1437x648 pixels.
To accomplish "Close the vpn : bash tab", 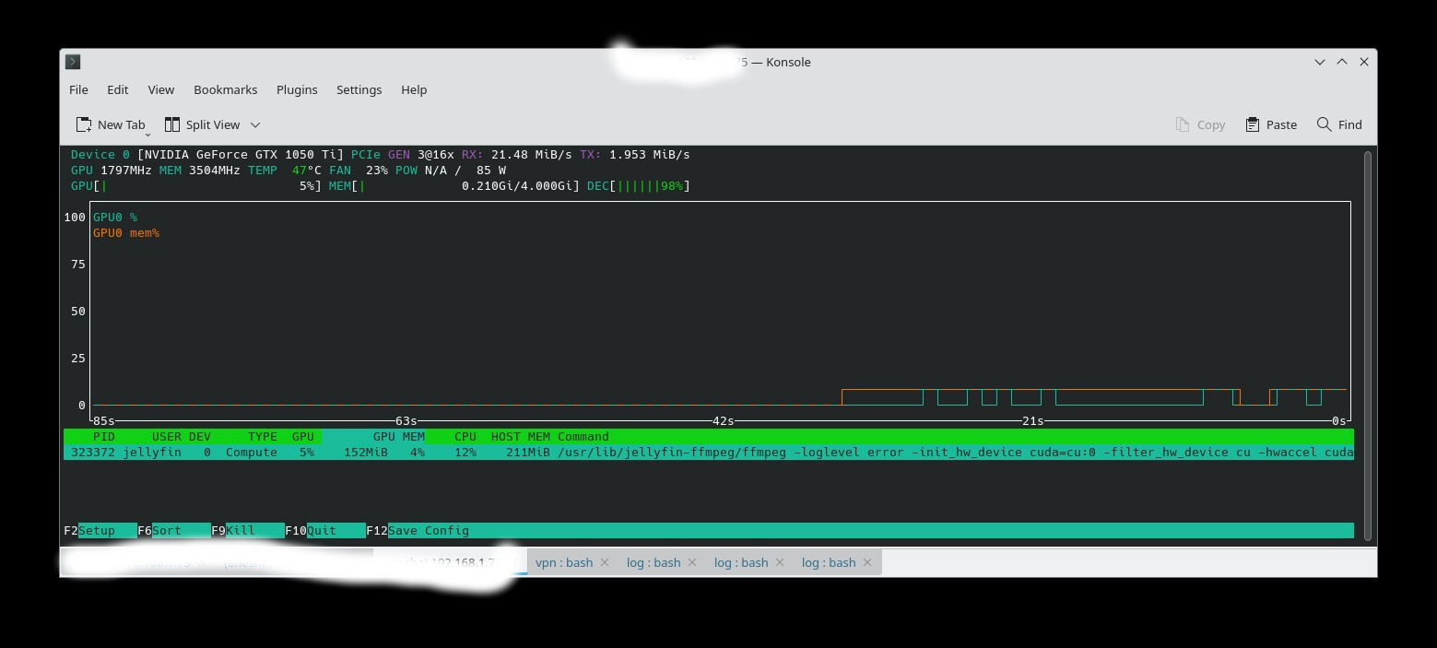I will click(605, 562).
